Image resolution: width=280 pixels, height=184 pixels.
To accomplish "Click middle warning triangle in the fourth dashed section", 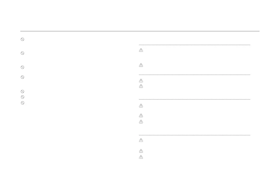I will click(141, 151).
